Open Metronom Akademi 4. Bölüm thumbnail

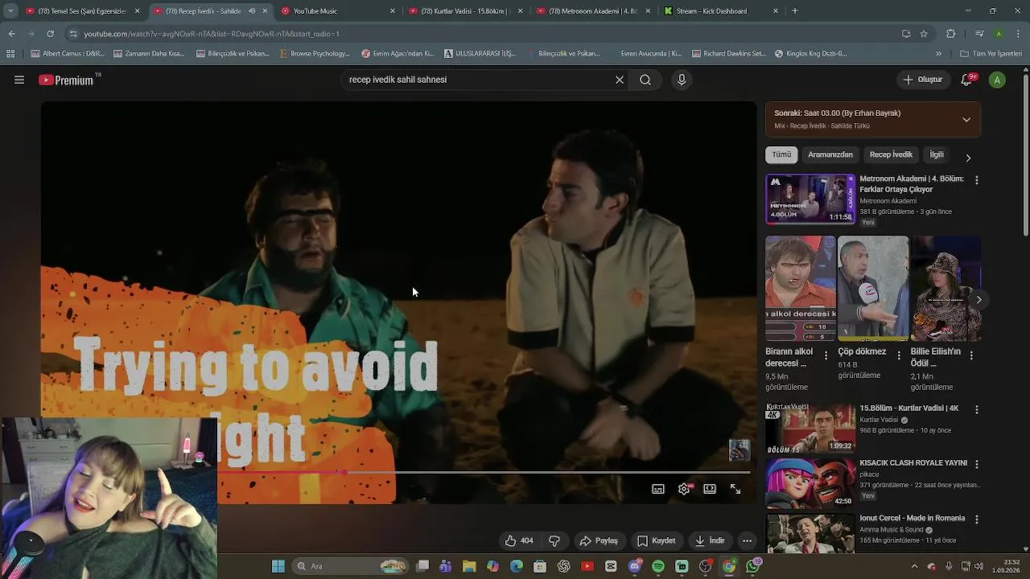810,199
